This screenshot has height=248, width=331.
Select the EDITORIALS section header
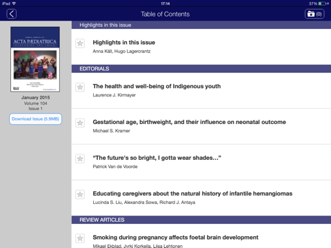pos(201,69)
